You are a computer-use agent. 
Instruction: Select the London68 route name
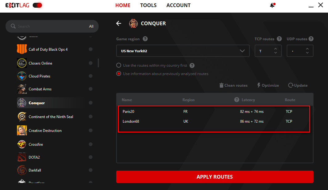(x=131, y=121)
